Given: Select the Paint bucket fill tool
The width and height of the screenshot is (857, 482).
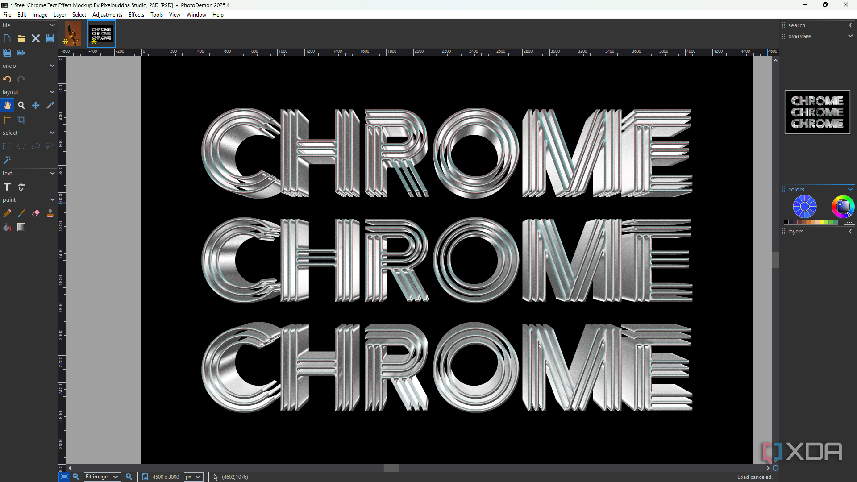Looking at the screenshot, I should click(x=7, y=228).
